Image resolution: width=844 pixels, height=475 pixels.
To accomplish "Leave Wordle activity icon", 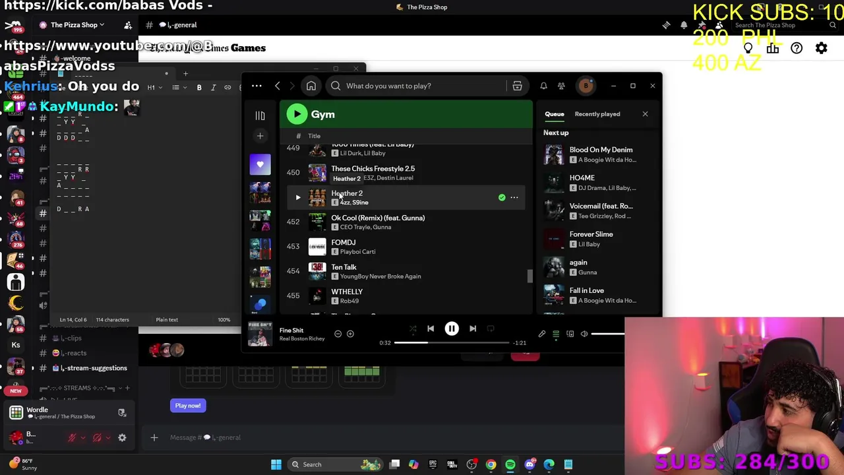I will click(x=122, y=413).
